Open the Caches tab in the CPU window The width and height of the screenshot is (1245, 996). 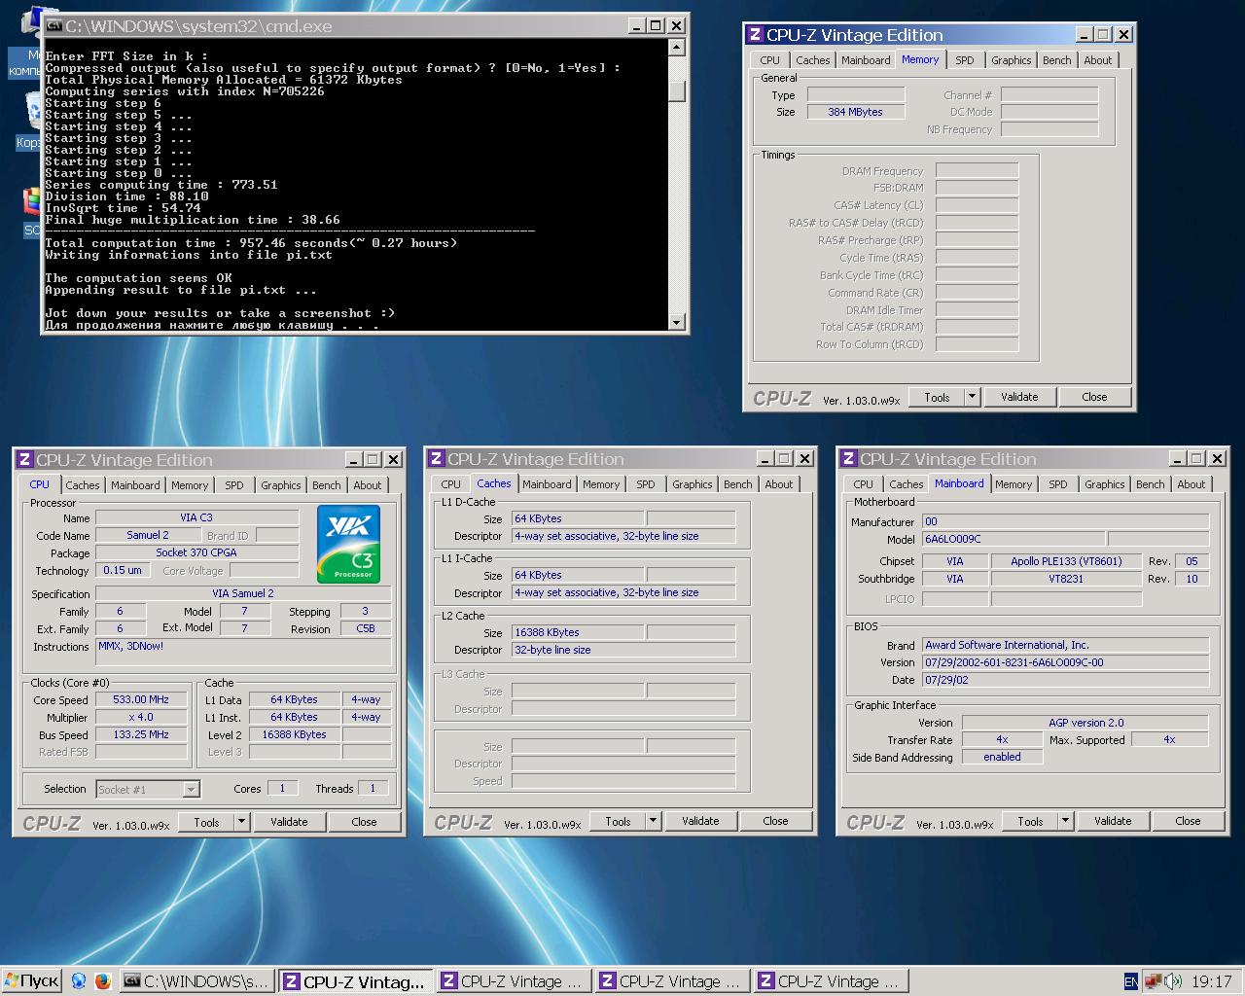point(83,485)
